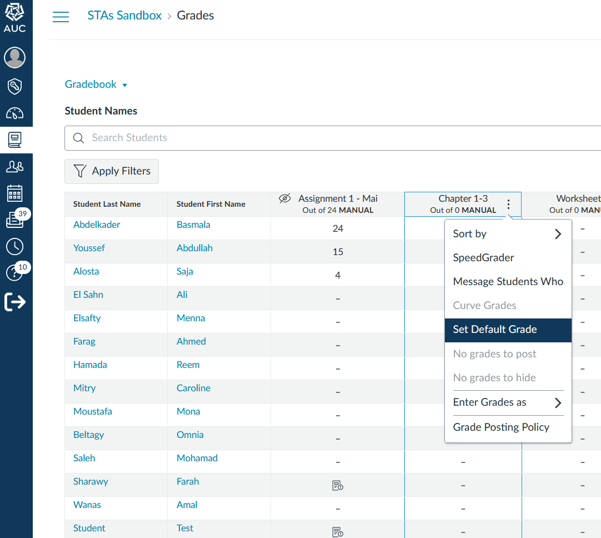Click Chapter 1-3 column options kebab menu
The width and height of the screenshot is (601, 538).
tap(508, 205)
